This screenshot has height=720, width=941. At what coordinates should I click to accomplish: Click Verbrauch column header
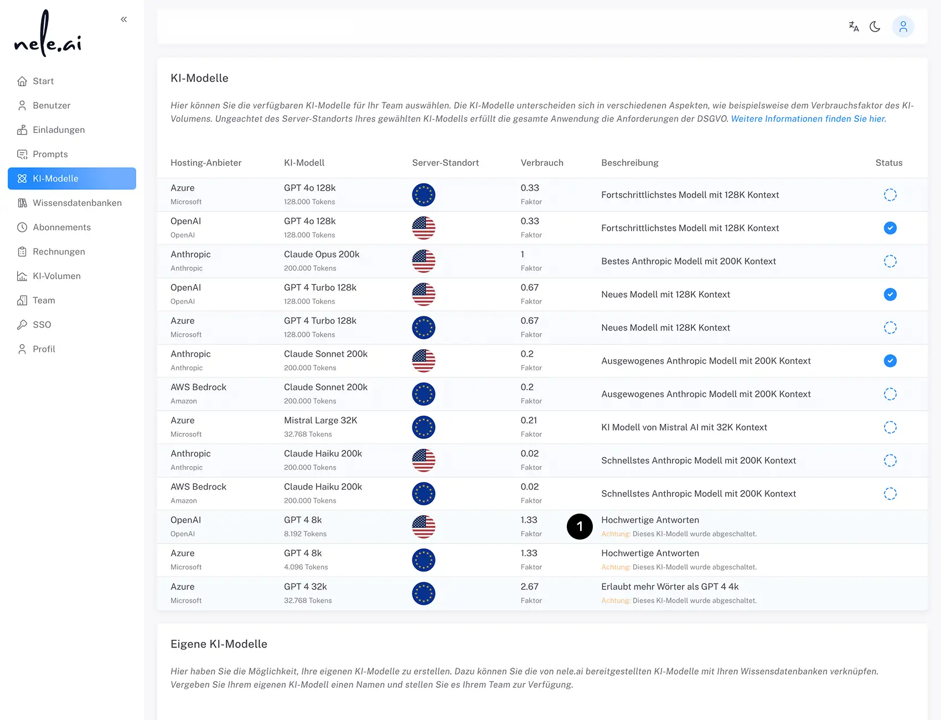542,163
